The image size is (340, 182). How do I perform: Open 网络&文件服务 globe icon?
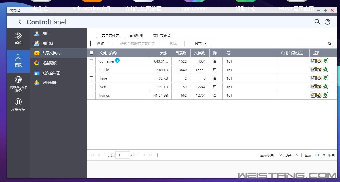click(x=18, y=80)
